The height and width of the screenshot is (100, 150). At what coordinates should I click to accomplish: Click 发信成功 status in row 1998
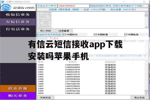[110, 88]
